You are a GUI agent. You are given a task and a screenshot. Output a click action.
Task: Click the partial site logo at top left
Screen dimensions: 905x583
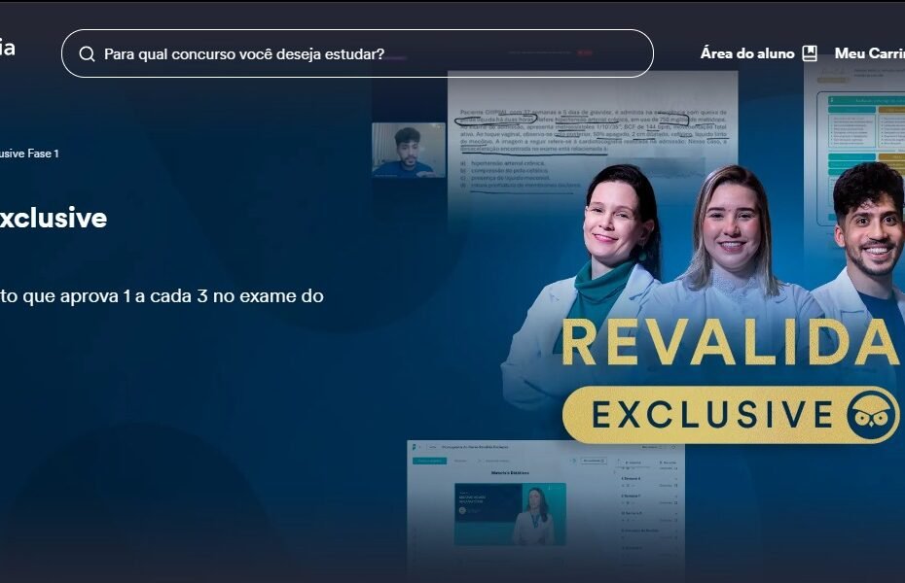pyautogui.click(x=8, y=47)
